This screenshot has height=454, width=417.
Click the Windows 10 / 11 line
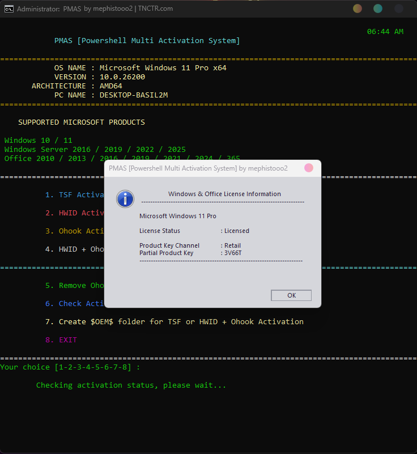pos(38,141)
